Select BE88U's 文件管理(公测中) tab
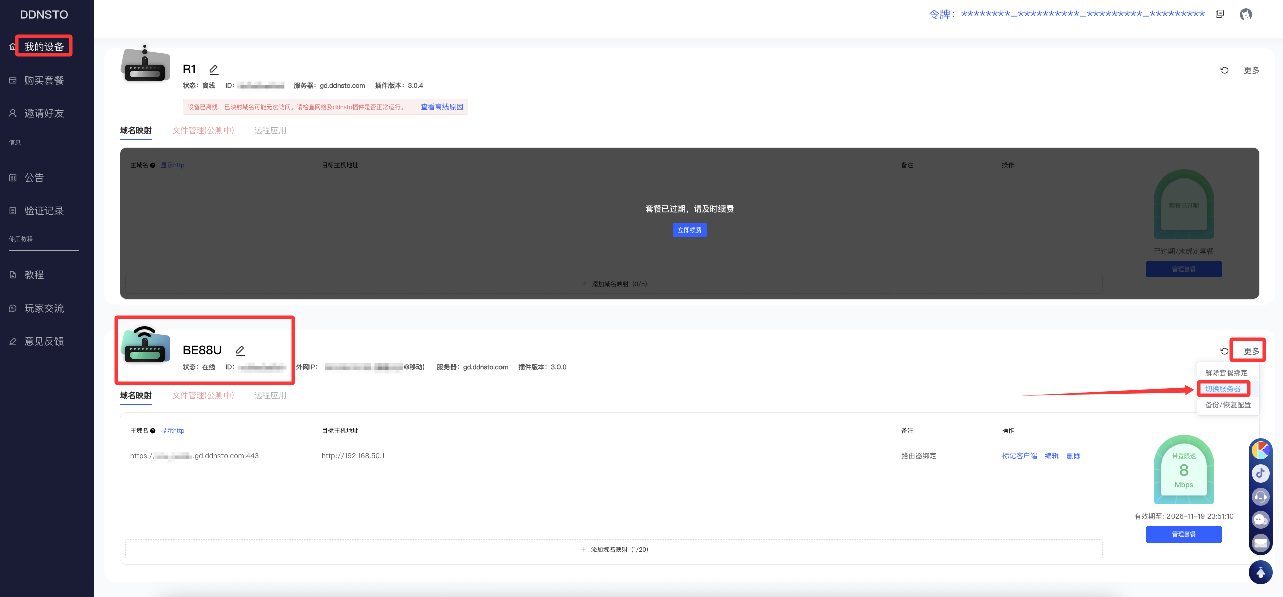1283x597 pixels. point(203,395)
